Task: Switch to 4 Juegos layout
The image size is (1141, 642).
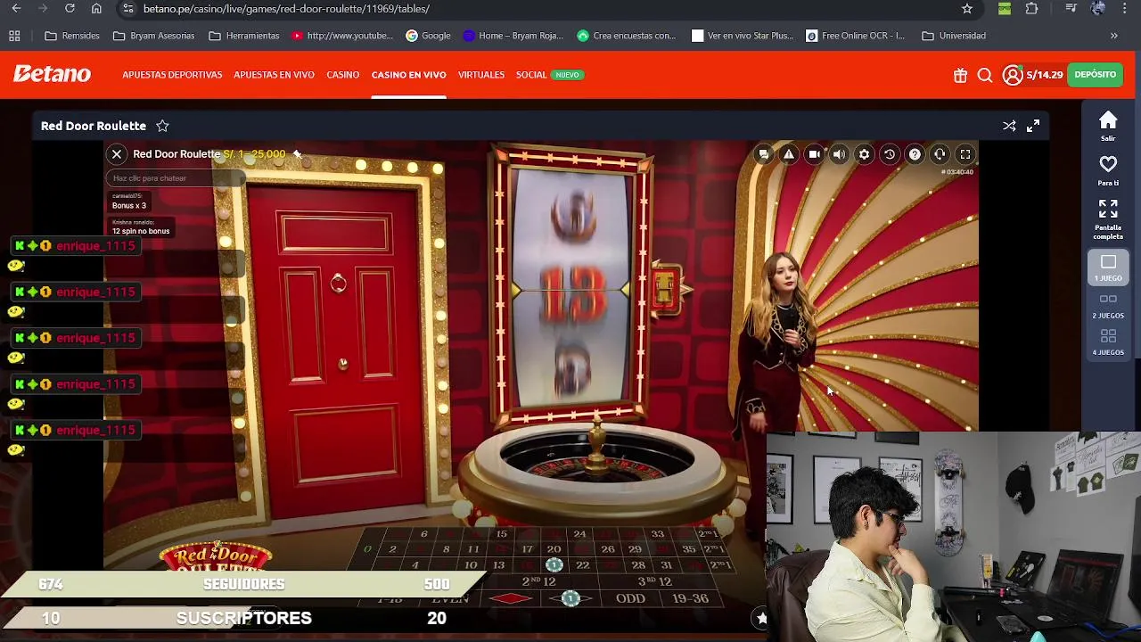Action: tap(1108, 342)
